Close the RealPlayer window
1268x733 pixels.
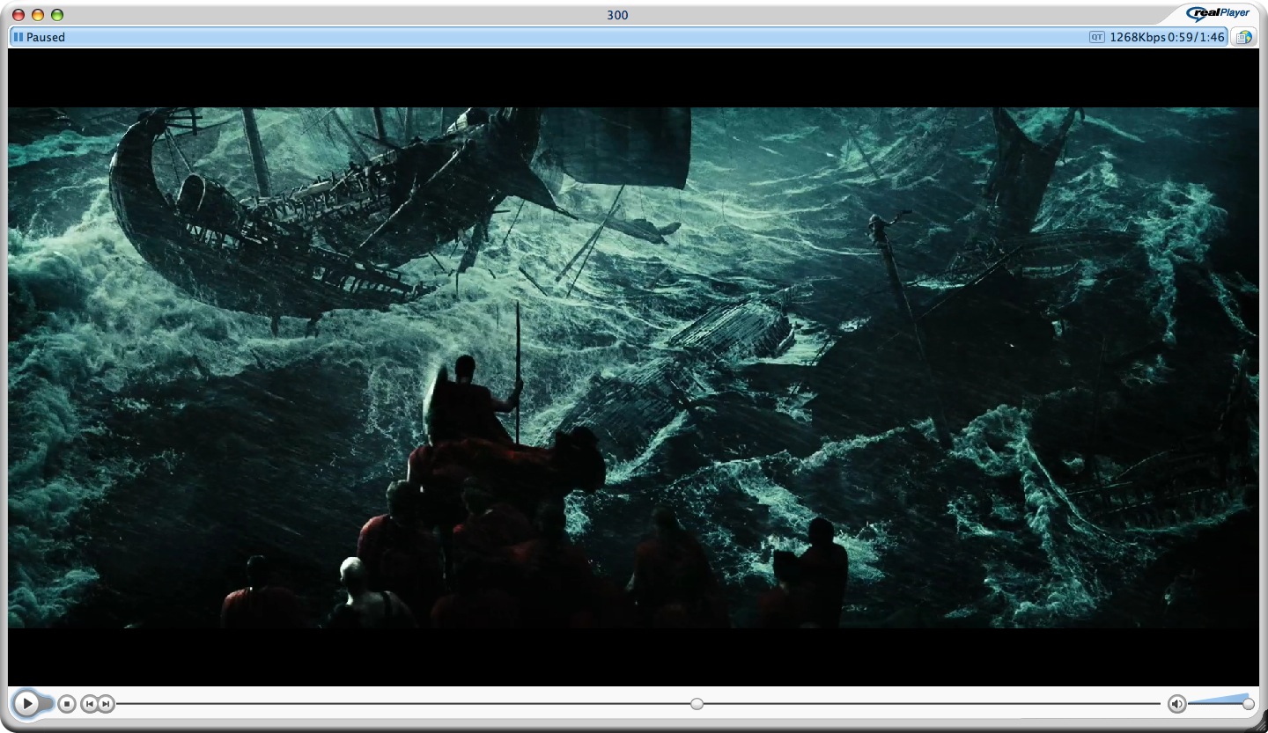coord(18,15)
